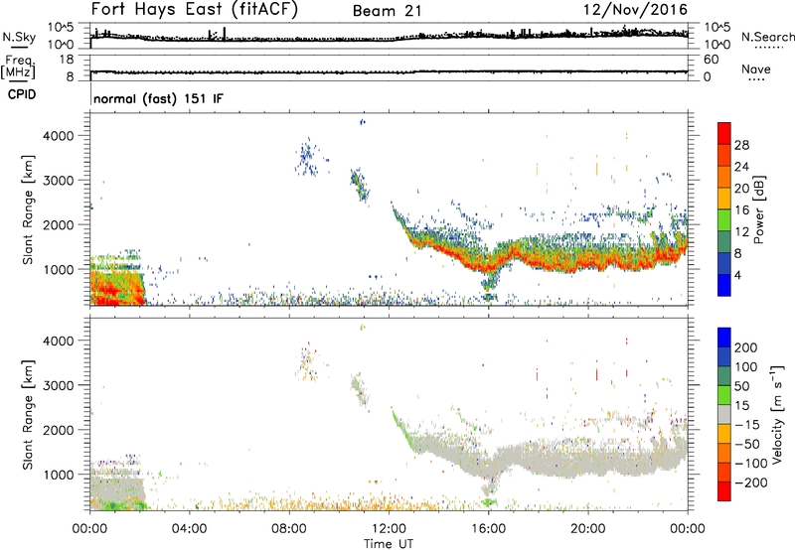Screen dimensions: 795x550
Task: Click the '16' tick on the power colorbar
Action: click(x=741, y=210)
